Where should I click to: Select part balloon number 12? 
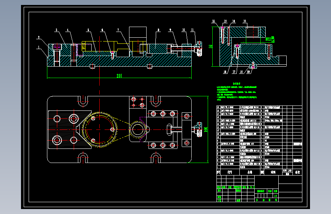point(213,21)
